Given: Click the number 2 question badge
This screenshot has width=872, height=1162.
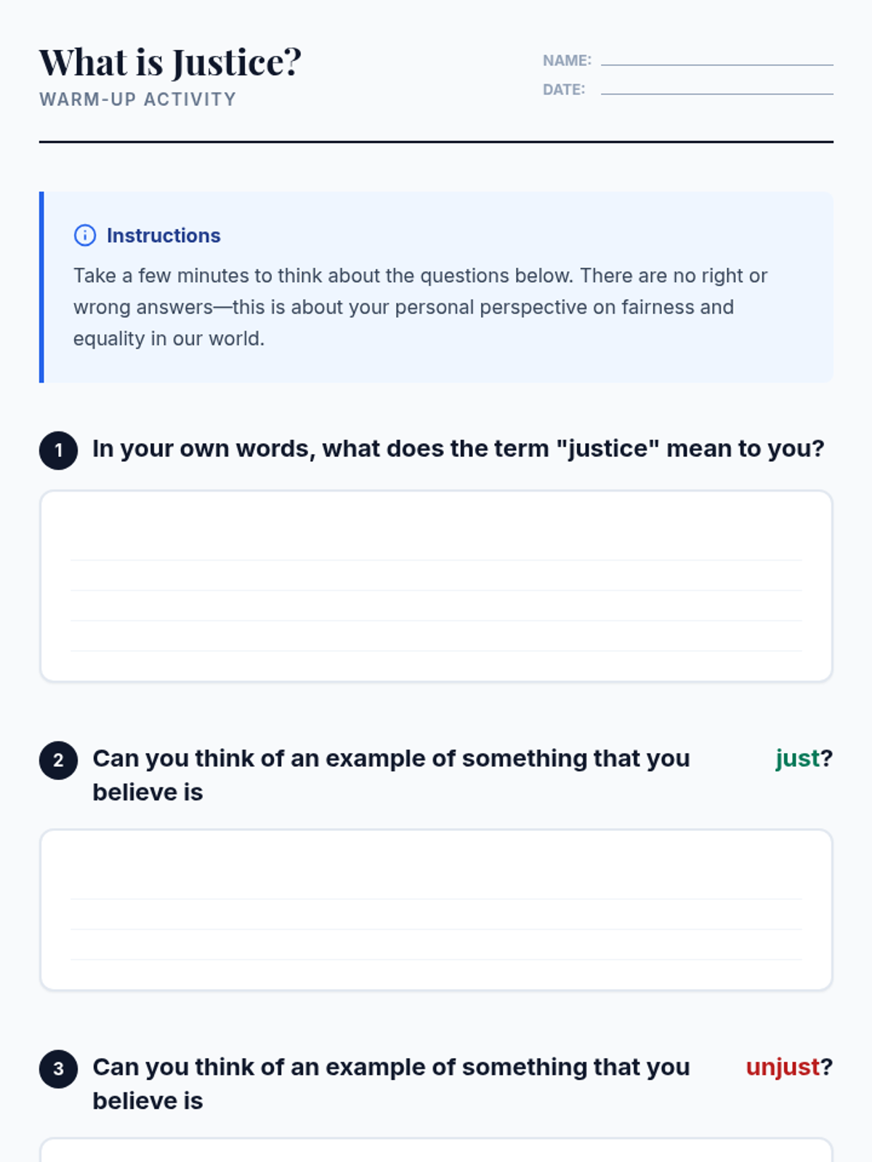Looking at the screenshot, I should coord(58,760).
